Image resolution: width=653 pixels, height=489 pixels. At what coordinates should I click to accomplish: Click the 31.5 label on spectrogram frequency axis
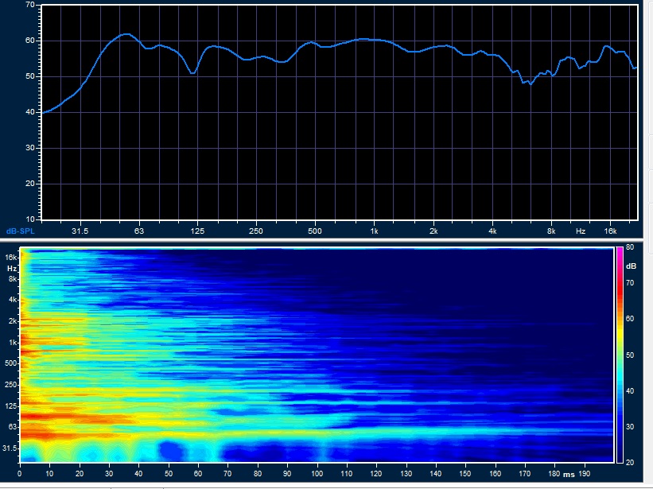point(10,448)
